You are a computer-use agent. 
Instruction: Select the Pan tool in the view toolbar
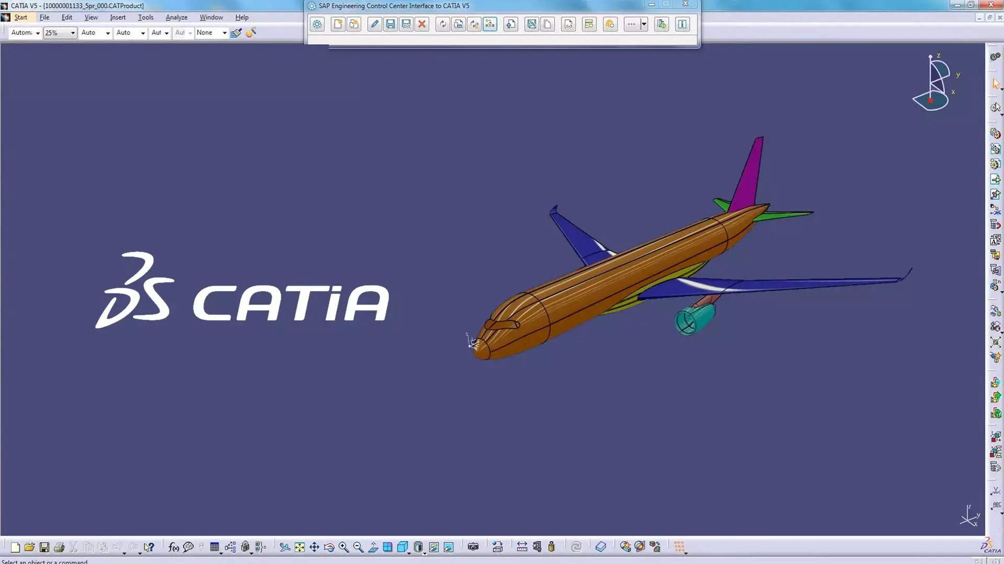click(314, 546)
